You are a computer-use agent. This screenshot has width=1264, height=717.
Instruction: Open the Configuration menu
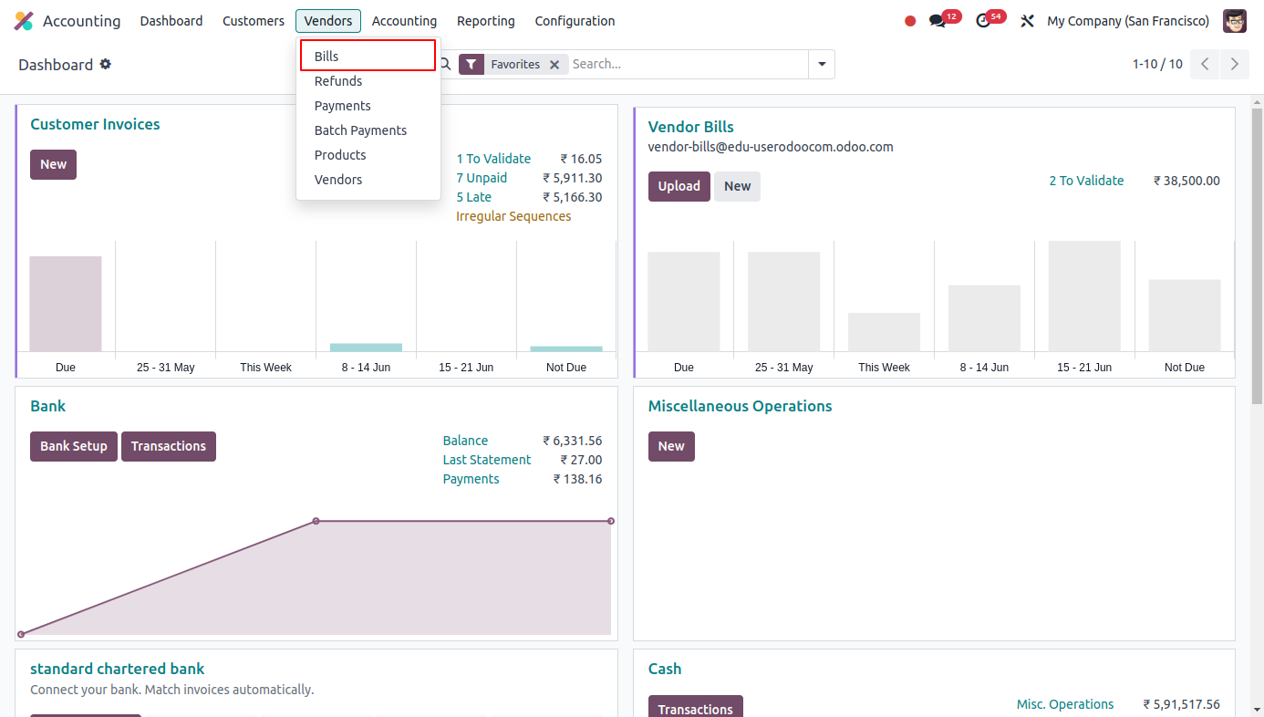pyautogui.click(x=575, y=20)
